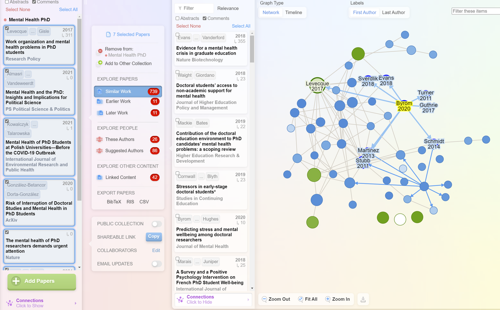Expand the ellipsis authors in Marais paper
The height and width of the screenshot is (310, 500).
(197, 262)
